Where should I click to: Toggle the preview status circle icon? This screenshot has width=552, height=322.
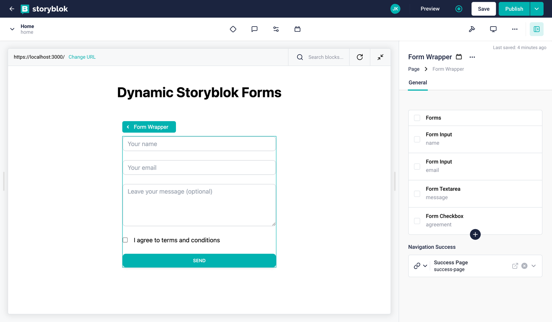(x=459, y=9)
